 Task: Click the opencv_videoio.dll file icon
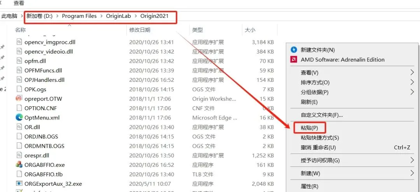click(19, 51)
